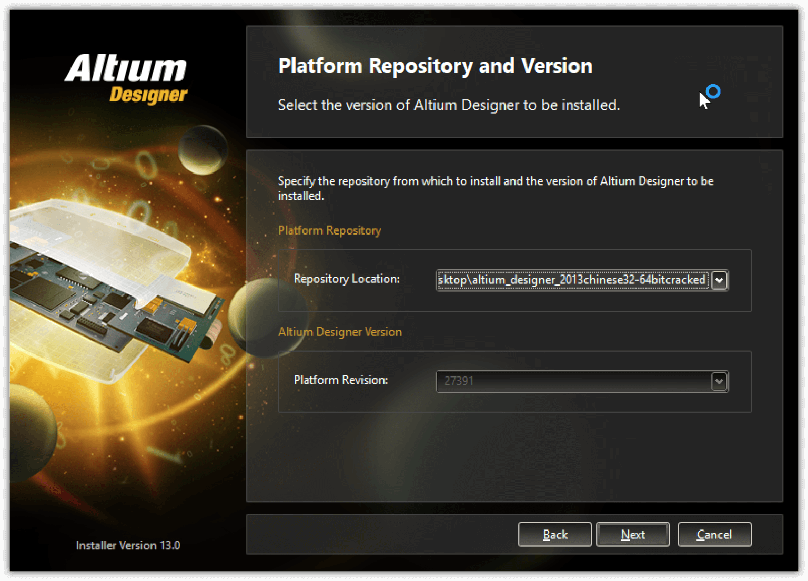Click the 'Repository Location:' label

[x=347, y=279]
